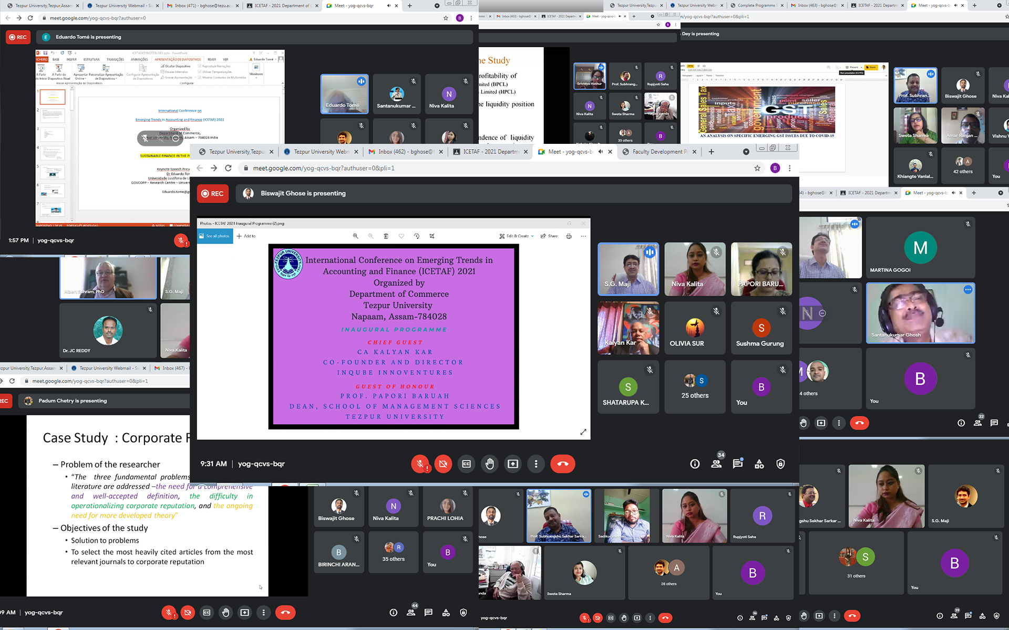Click rotate icon in Photos toolbar
The image size is (1009, 630).
coord(416,236)
